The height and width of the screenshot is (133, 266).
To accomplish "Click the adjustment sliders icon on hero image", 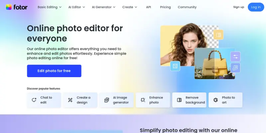I will (235, 57).
